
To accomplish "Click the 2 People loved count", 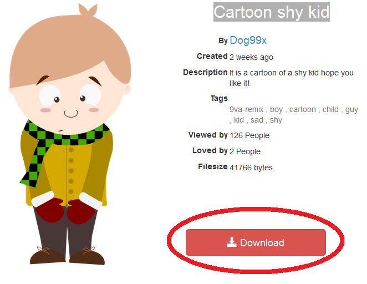I will 245,151.
